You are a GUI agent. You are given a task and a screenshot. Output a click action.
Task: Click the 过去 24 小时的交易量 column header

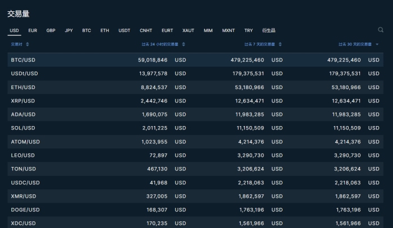pos(160,44)
